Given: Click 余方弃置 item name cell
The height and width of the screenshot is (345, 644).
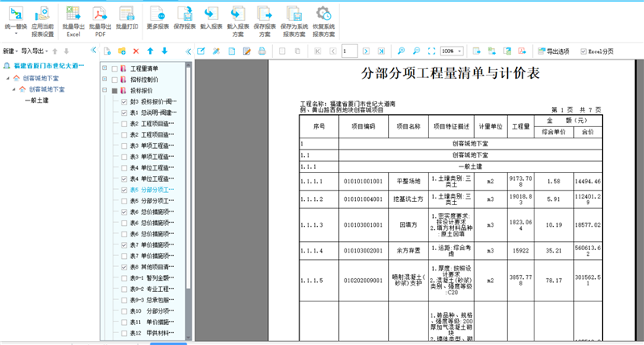Looking at the screenshot, I should coord(408,251).
